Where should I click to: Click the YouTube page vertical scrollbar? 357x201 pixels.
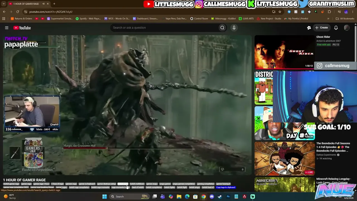(356, 43)
